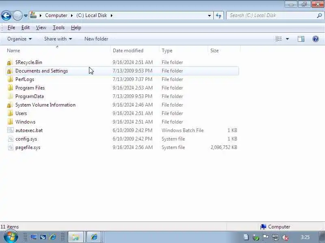Select the ProgramData folder icon
Image resolution: width=325 pixels, height=243 pixels.
[x=10, y=96]
